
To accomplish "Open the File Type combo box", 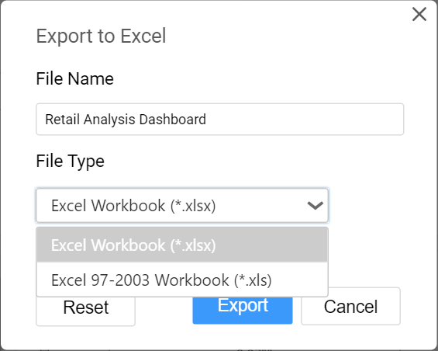I will click(182, 206).
